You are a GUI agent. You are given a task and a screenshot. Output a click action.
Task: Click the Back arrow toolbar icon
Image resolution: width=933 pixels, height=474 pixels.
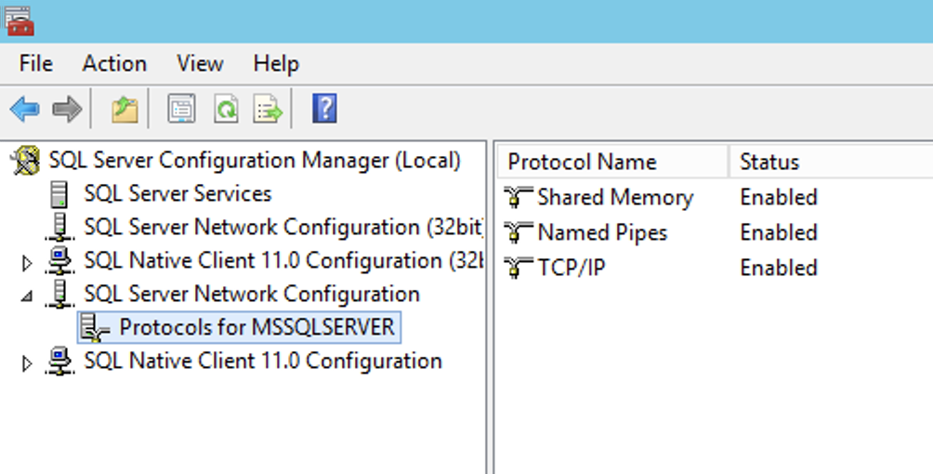pyautogui.click(x=25, y=110)
